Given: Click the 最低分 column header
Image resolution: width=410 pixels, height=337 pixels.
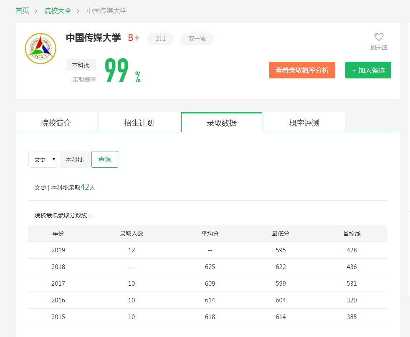Looking at the screenshot, I should 281,234.
